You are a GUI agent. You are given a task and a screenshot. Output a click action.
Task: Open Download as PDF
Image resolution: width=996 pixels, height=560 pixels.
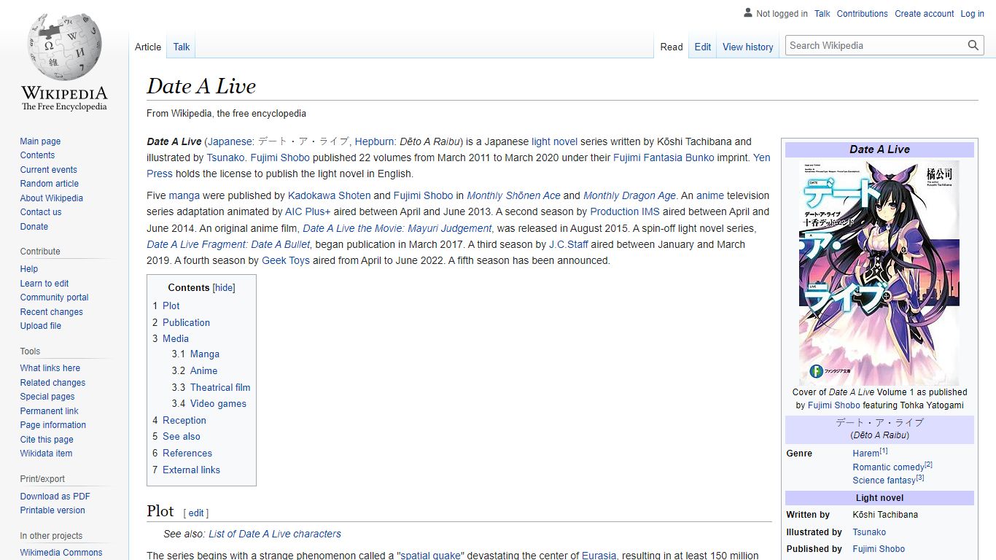[55, 497]
